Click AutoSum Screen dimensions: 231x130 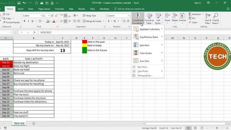(195, 14)
